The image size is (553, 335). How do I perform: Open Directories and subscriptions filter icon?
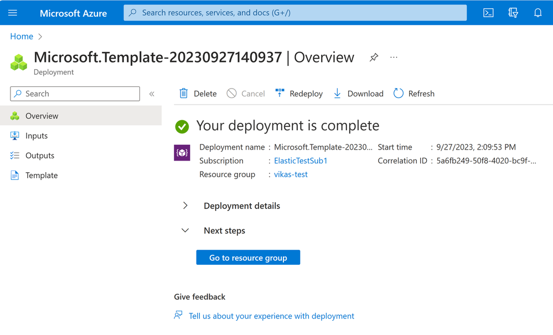(513, 13)
